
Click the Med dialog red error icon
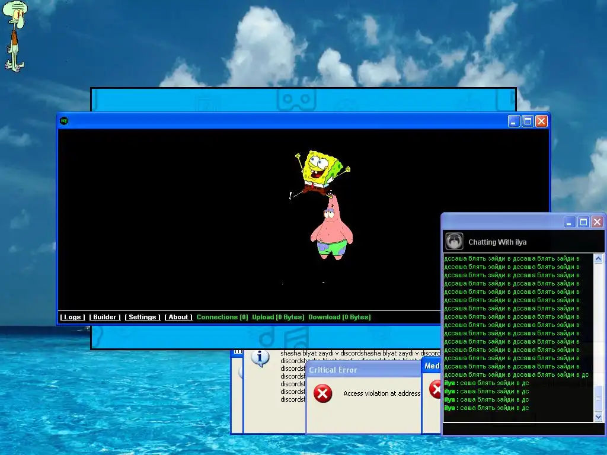click(436, 389)
